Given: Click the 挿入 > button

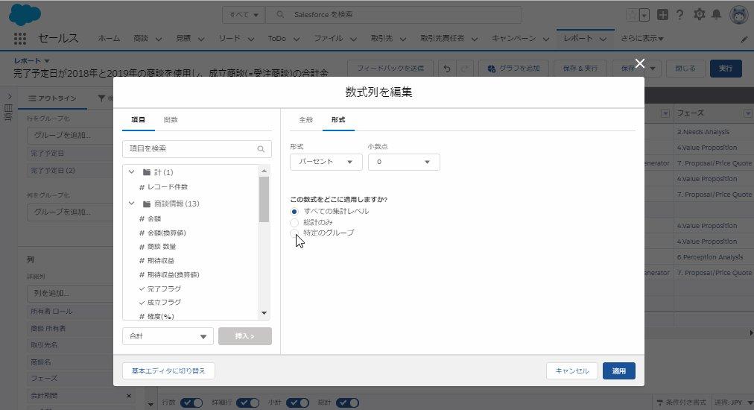Looking at the screenshot, I should 245,336.
